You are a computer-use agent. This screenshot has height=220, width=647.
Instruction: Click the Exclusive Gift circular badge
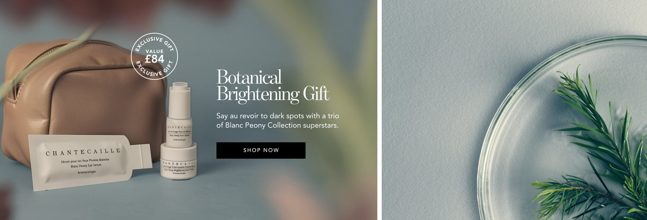154,56
